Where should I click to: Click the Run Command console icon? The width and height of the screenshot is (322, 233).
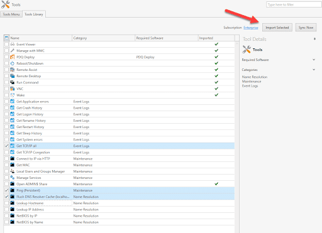(13, 82)
